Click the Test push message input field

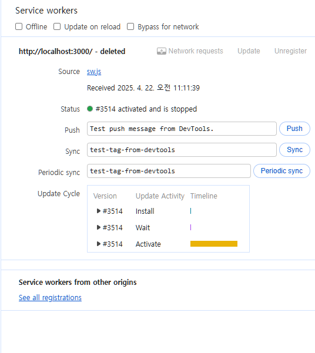pos(182,129)
